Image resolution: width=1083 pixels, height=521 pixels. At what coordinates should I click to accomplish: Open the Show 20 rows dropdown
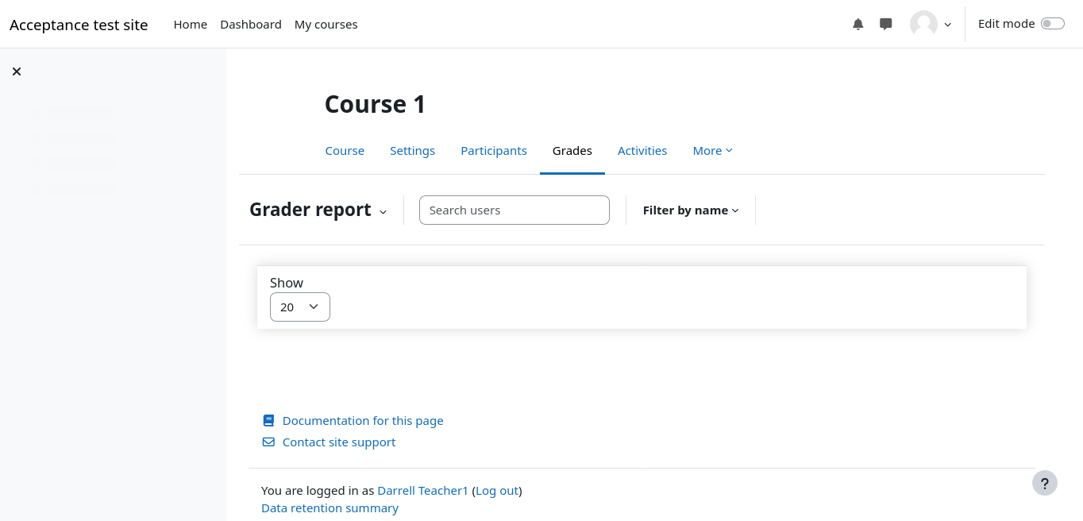pos(299,307)
